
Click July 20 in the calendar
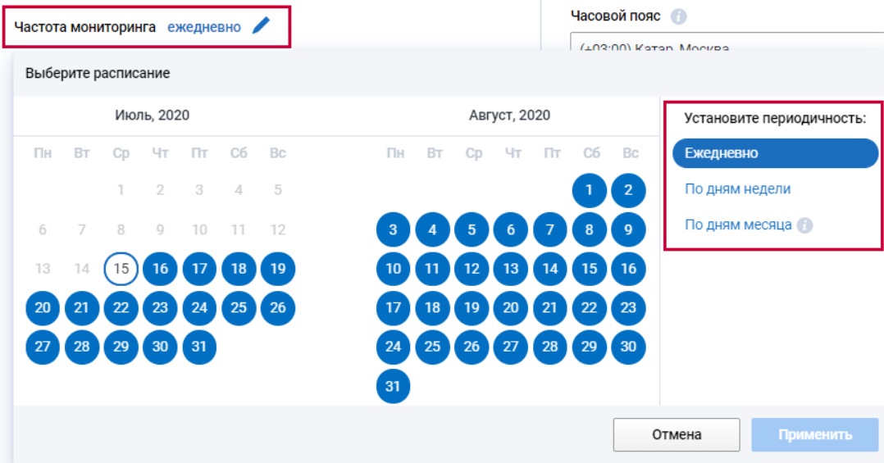pyautogui.click(x=43, y=308)
